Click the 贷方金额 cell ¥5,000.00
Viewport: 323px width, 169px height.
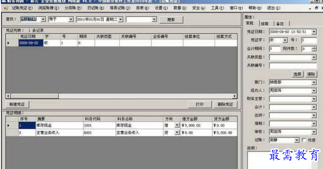click(x=225, y=133)
